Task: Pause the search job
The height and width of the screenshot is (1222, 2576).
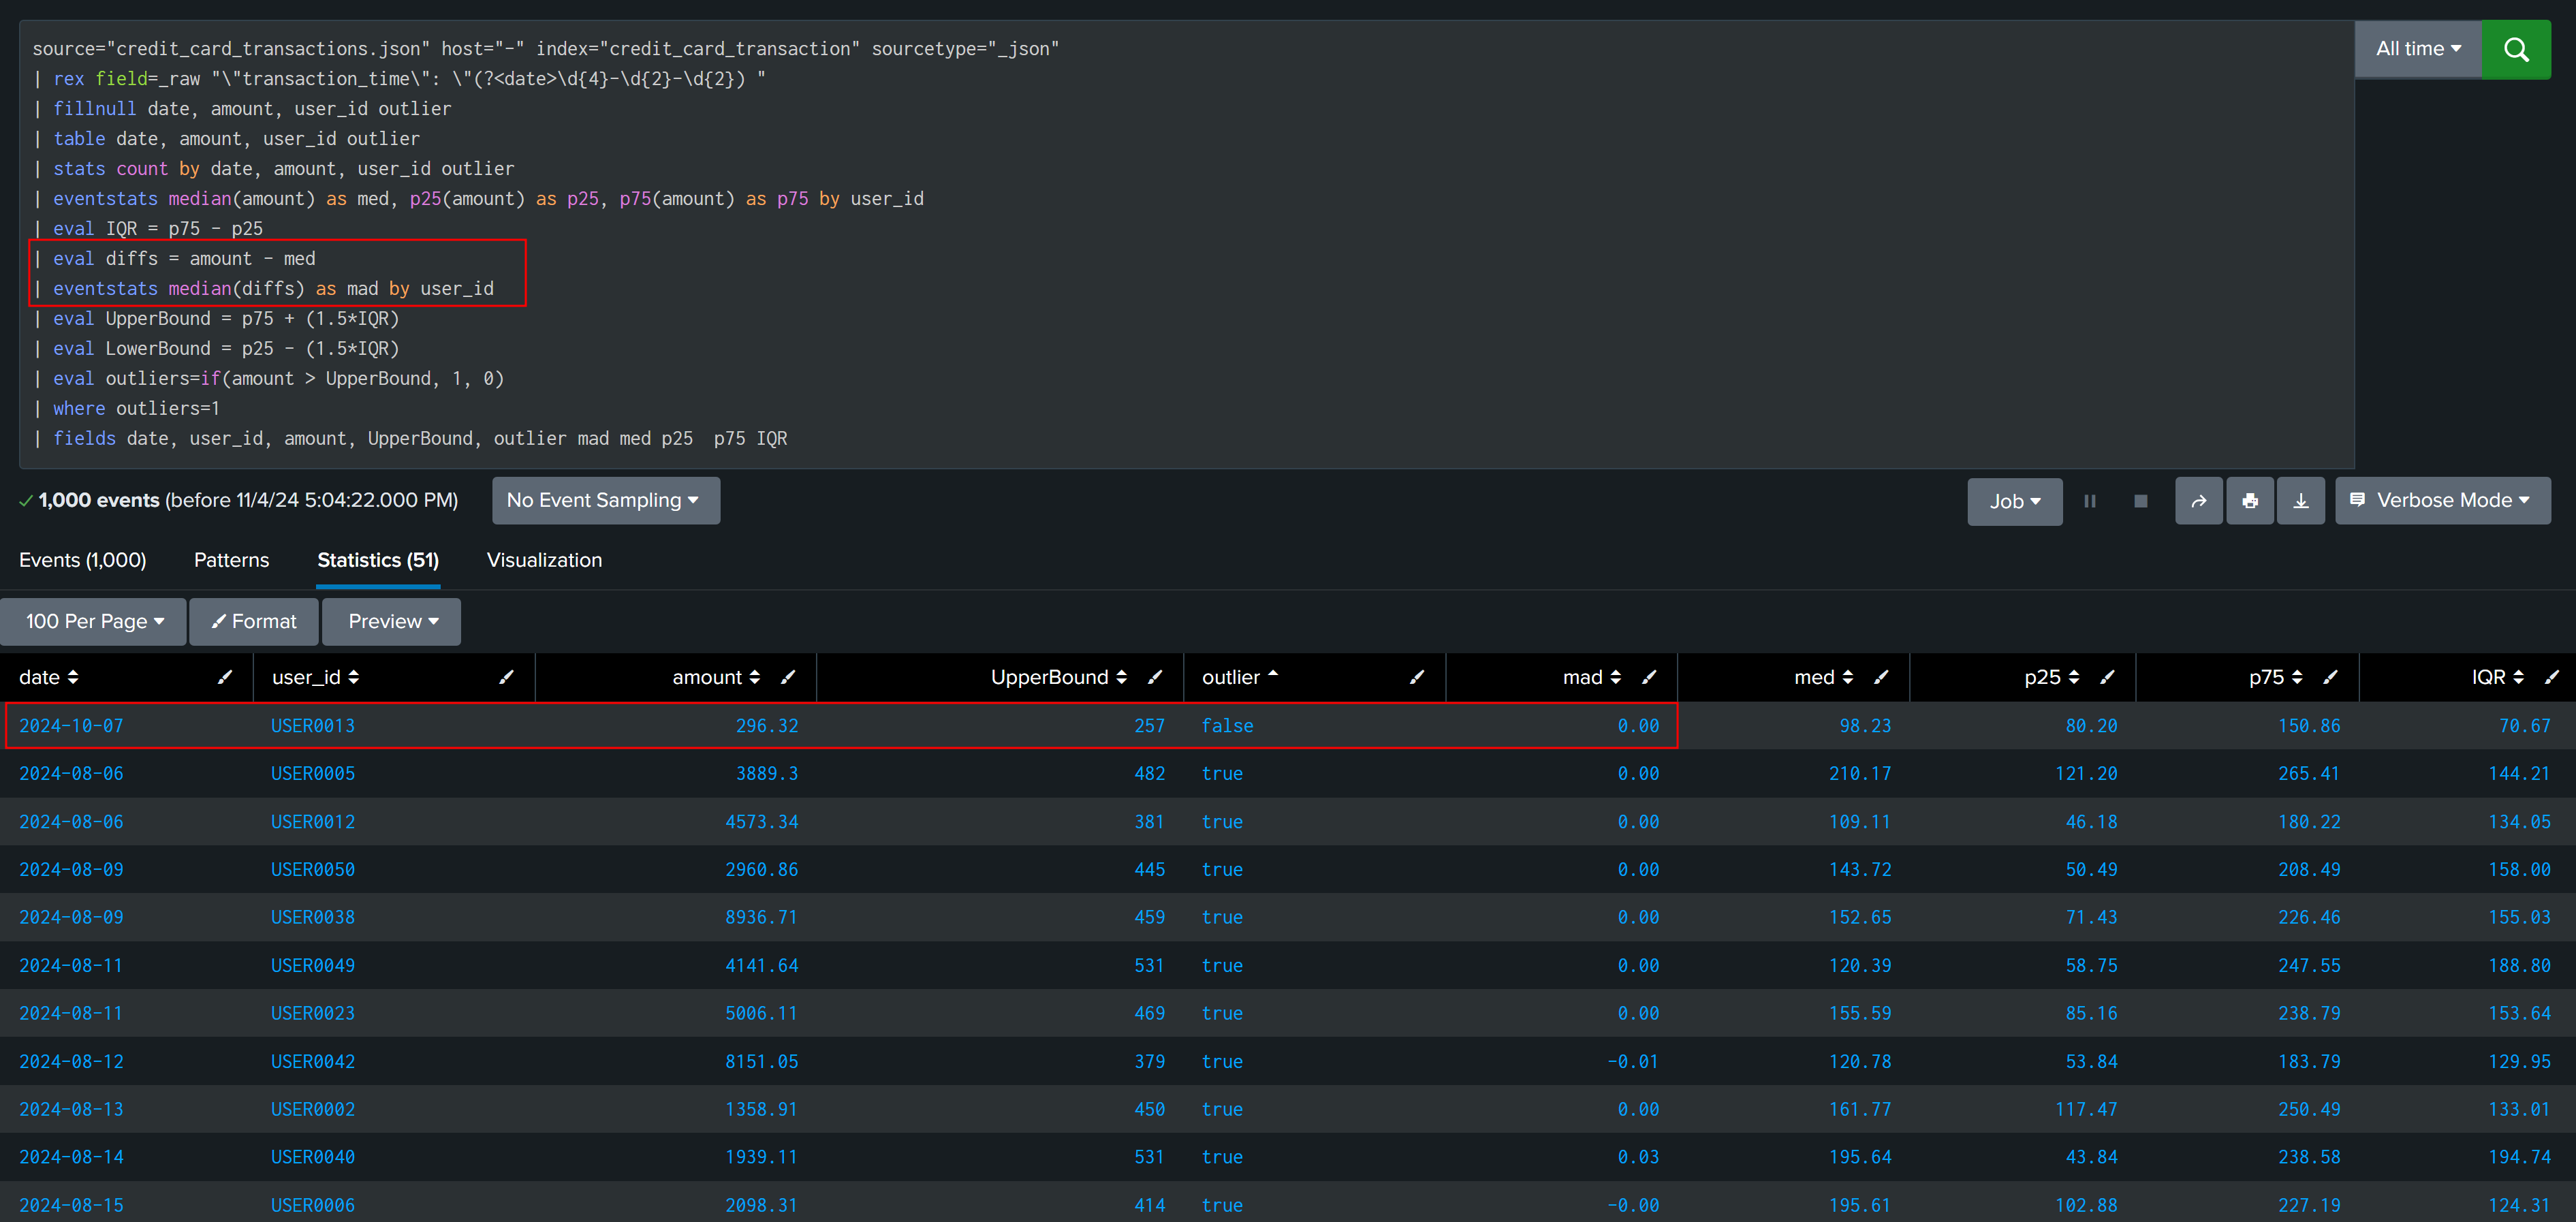Action: [2089, 501]
